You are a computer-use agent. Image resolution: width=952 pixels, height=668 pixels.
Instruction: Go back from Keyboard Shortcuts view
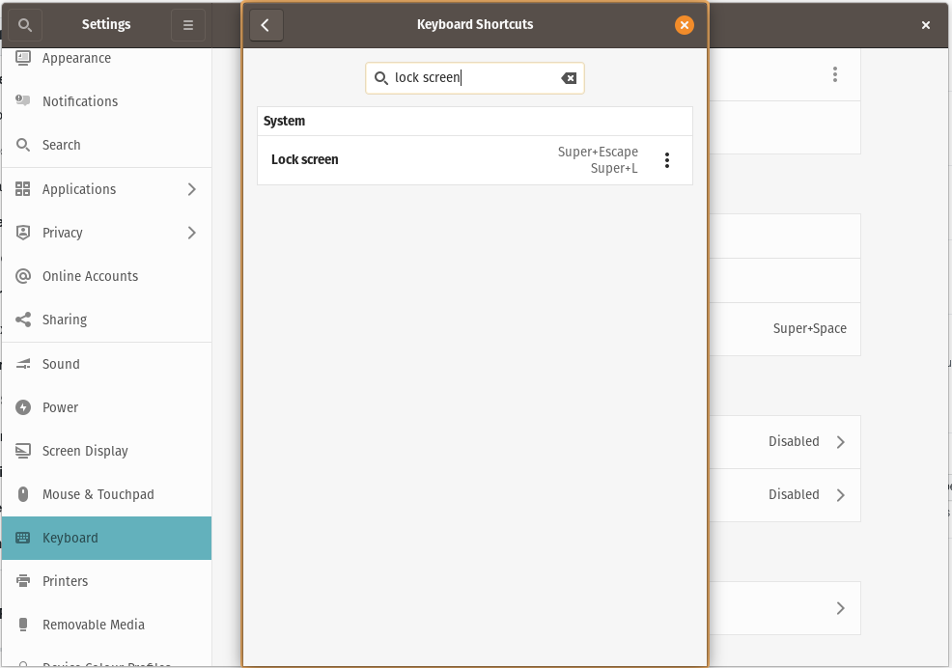(x=266, y=25)
